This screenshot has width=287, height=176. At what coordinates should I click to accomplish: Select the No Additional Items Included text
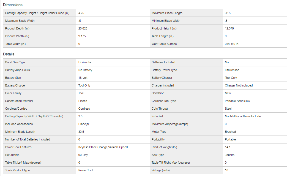pyautogui.click(x=244, y=116)
